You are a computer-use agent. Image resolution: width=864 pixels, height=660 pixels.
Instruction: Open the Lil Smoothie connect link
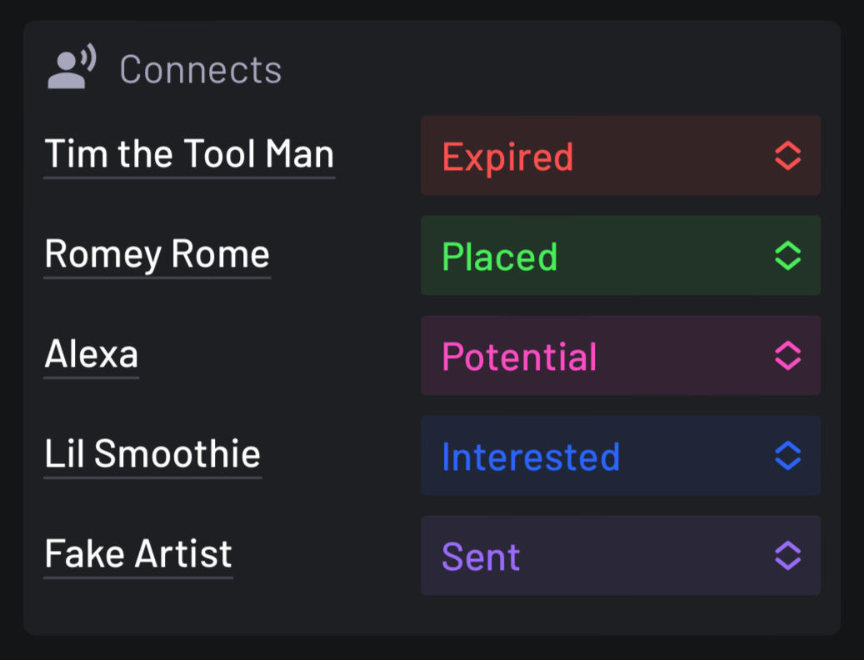pos(152,454)
